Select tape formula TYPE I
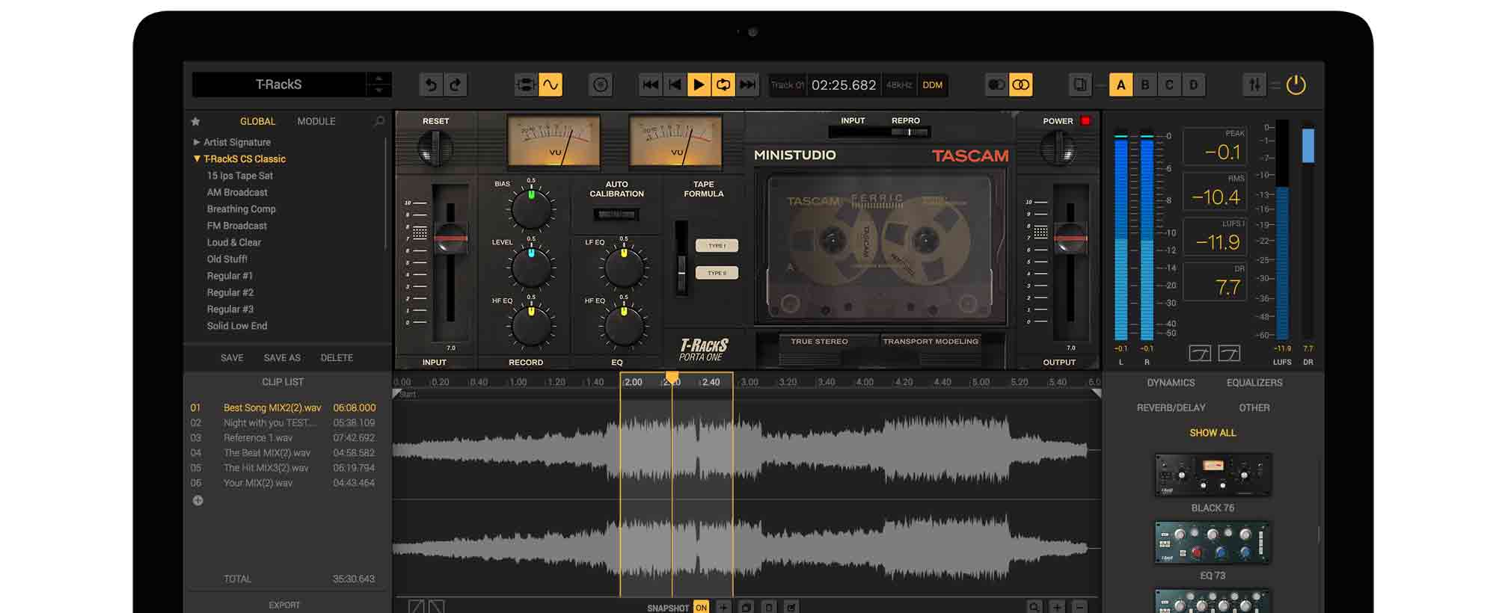This screenshot has width=1496, height=613. 717,246
